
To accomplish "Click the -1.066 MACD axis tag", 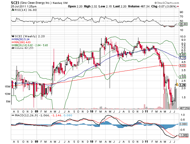I will [x=183, y=135].
